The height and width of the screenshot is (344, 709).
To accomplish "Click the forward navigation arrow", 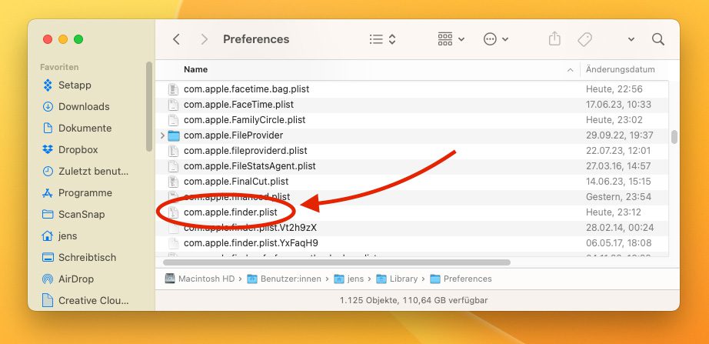I will (x=204, y=39).
